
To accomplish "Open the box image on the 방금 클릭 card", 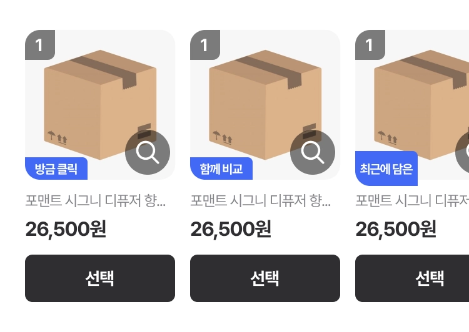I will click(x=100, y=105).
